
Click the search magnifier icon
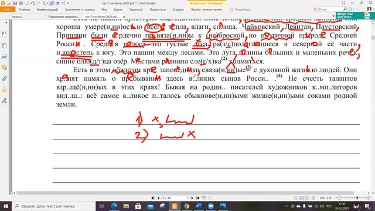coord(345,9)
